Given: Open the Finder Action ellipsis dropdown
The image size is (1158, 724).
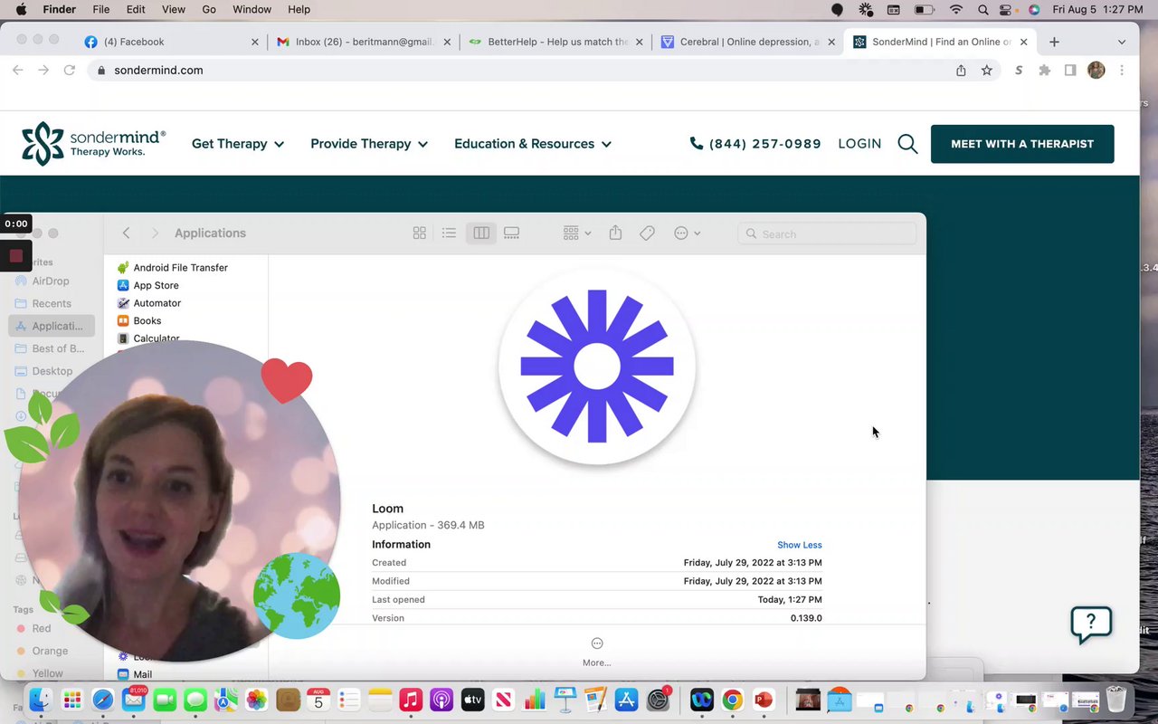Looking at the screenshot, I should (x=688, y=233).
